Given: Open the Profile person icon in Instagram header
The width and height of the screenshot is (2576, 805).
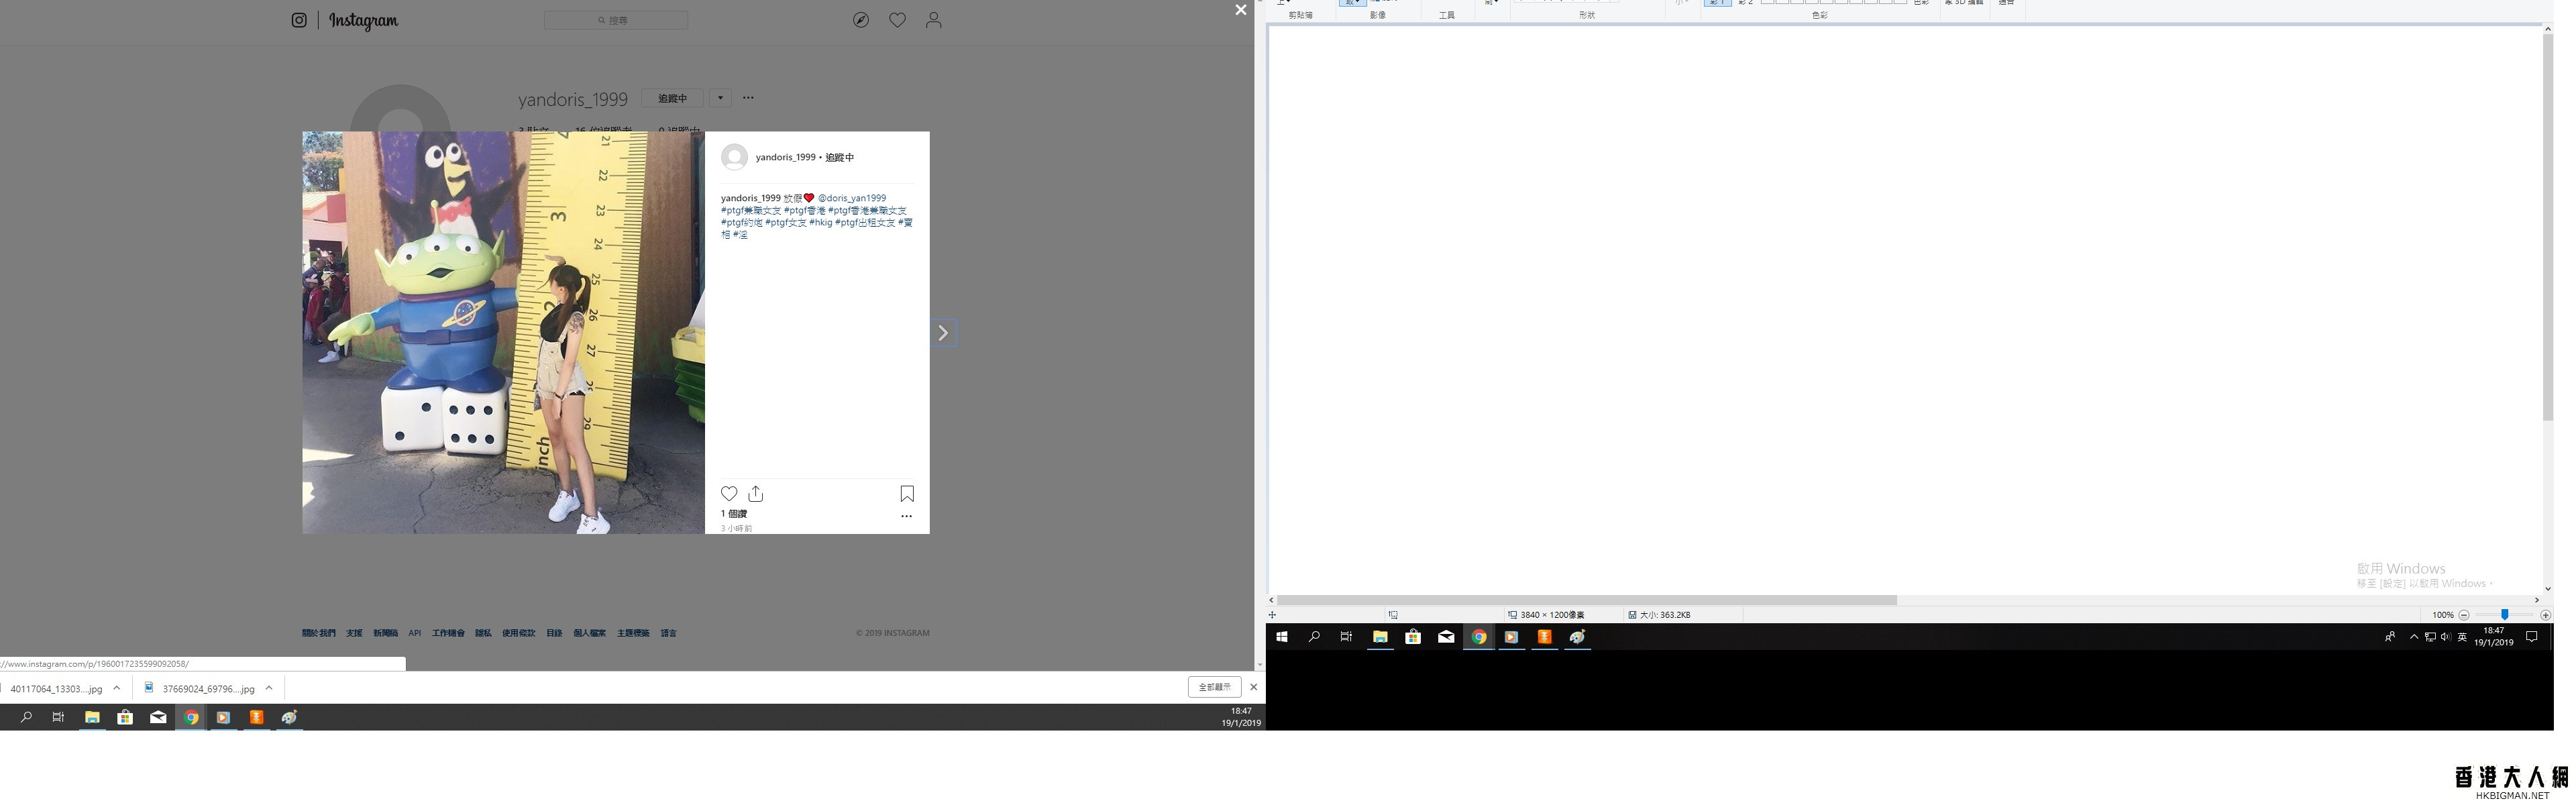Looking at the screenshot, I should 934,20.
